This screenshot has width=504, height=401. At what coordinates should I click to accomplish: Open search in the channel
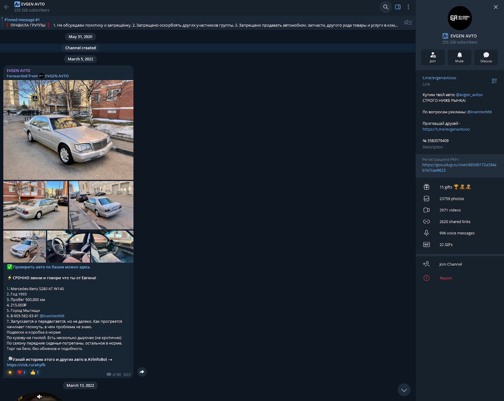pos(386,7)
